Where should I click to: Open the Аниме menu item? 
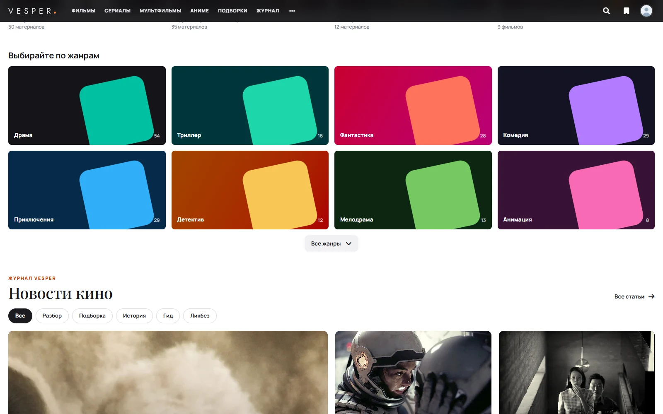[x=199, y=11]
